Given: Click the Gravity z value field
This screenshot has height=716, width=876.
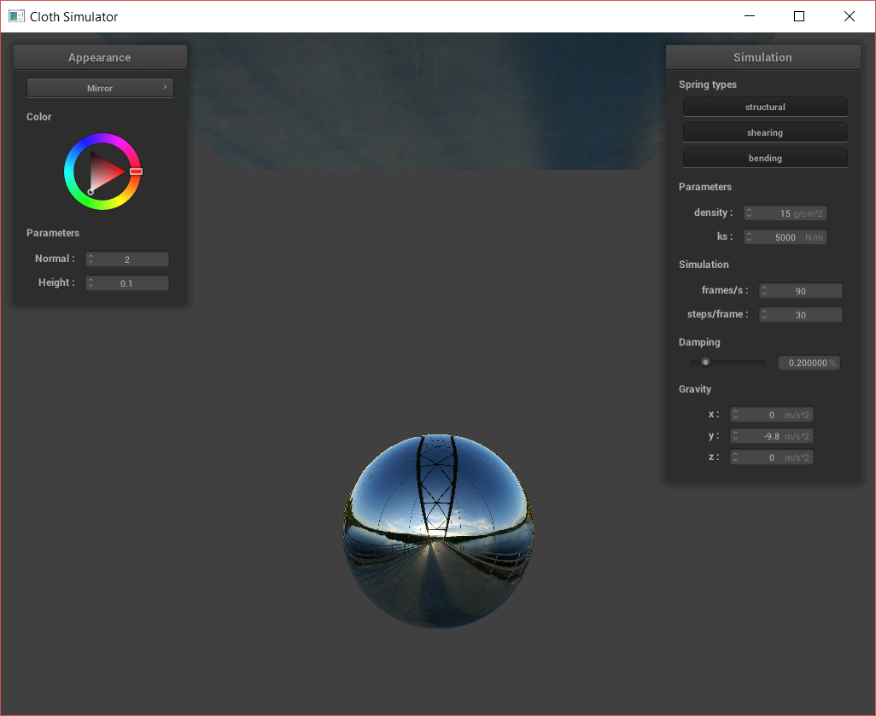Looking at the screenshot, I should point(772,457).
